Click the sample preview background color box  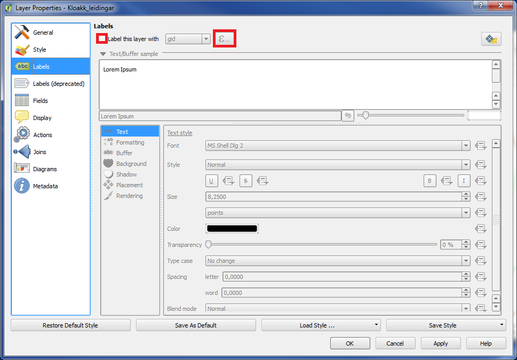pyautogui.click(x=484, y=115)
